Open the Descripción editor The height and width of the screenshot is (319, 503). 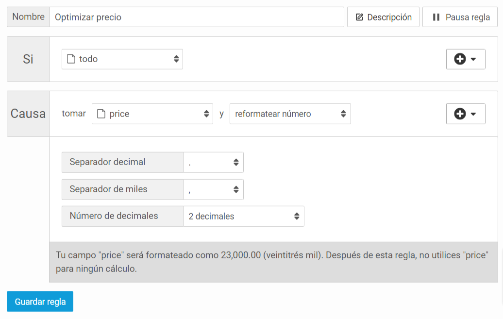tap(384, 17)
